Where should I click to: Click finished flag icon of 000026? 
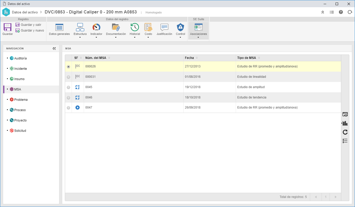point(78,66)
